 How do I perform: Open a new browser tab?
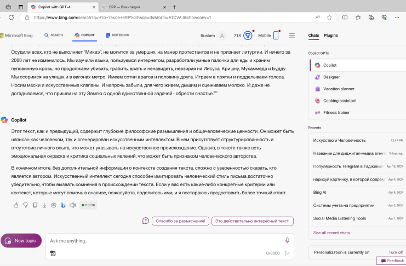175,7
